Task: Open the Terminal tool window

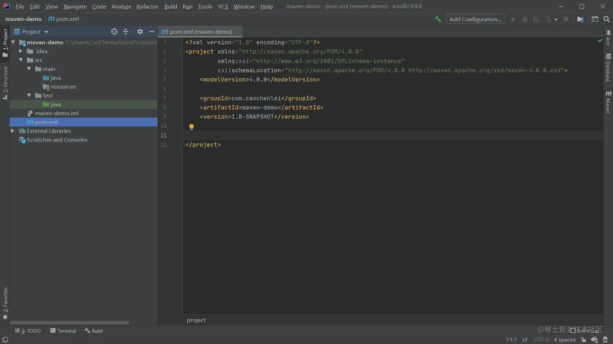Action: 63,331
